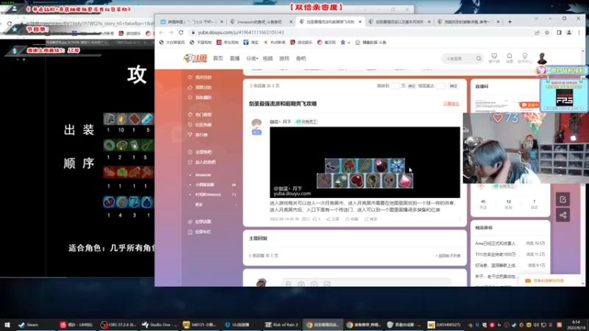Open the post's item build image
Viewport: 589px width, 331px height.
[x=364, y=162]
